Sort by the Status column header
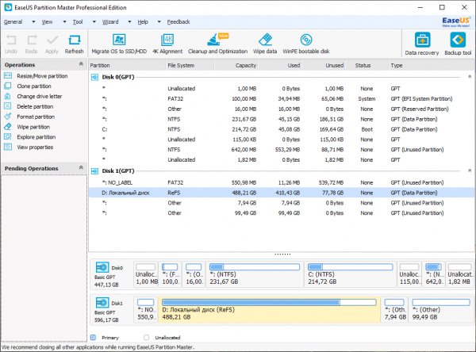The image size is (476, 352). click(367, 65)
